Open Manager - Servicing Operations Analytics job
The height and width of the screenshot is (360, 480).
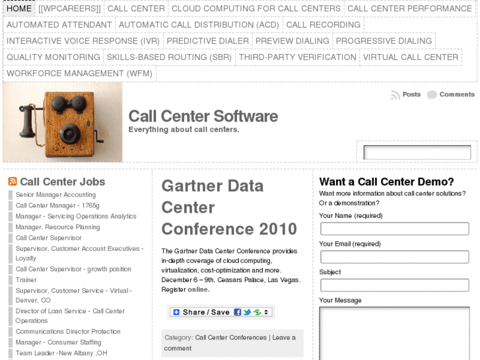76,216
